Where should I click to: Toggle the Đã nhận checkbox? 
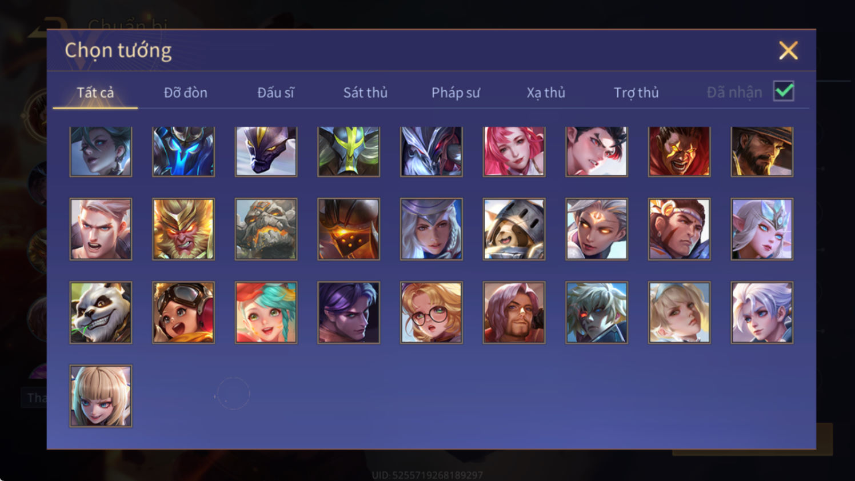click(784, 91)
